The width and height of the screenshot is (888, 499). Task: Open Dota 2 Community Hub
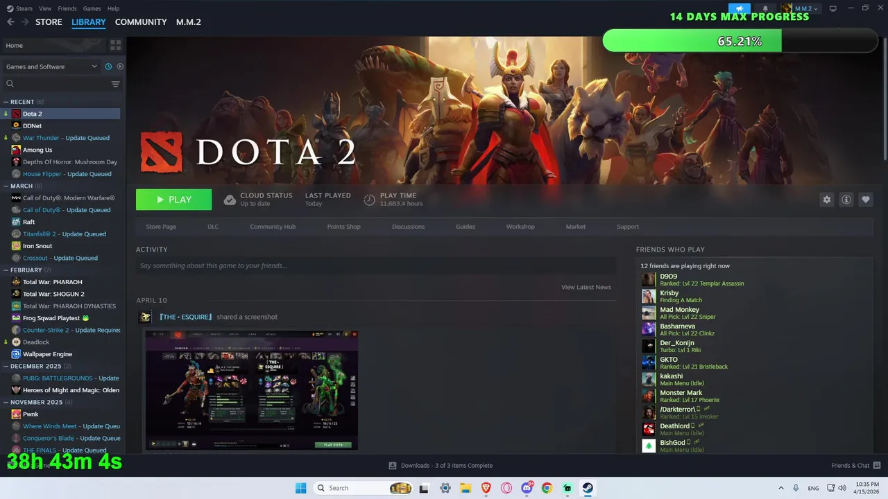pos(273,227)
